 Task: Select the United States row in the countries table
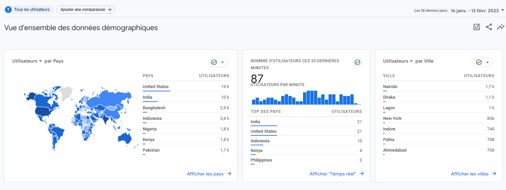tap(185, 87)
